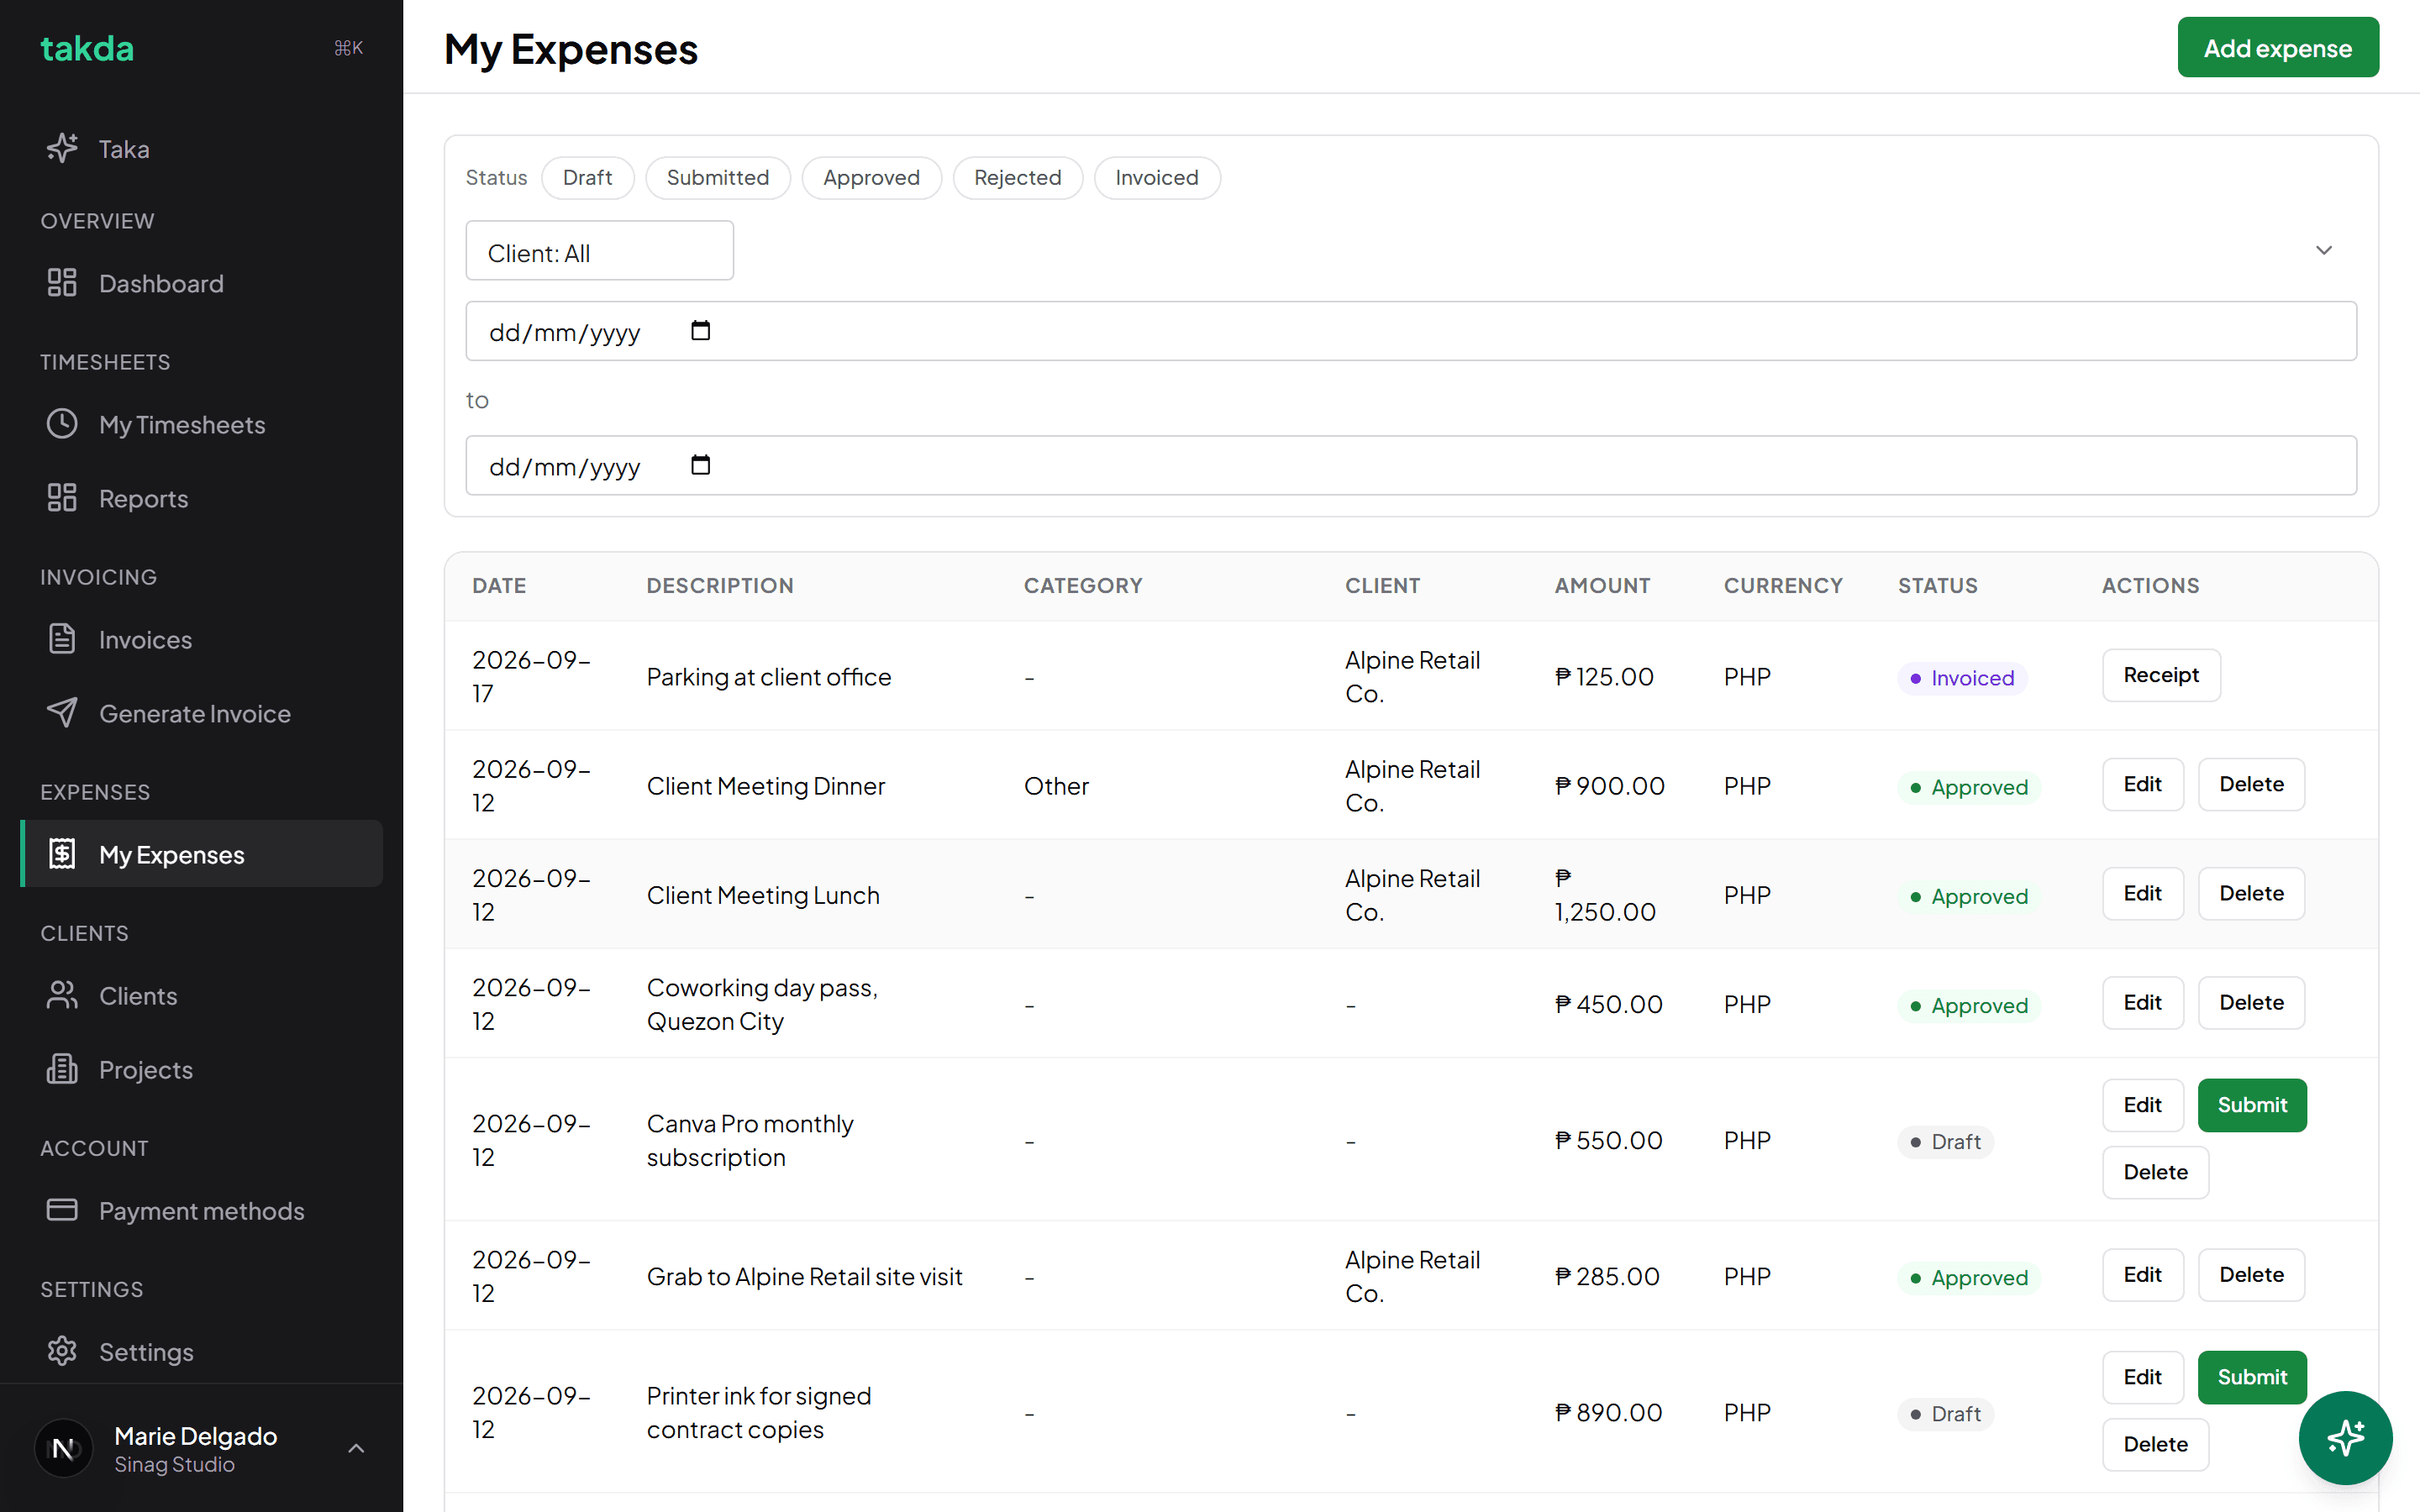Viewport: 2420px width, 1512px height.
Task: Navigate to Generate Invoice
Action: click(201, 713)
